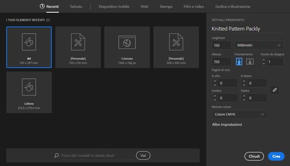The image size is (290, 166).
Task: Click the clock icon on Recenti tab
Action: [42, 7]
